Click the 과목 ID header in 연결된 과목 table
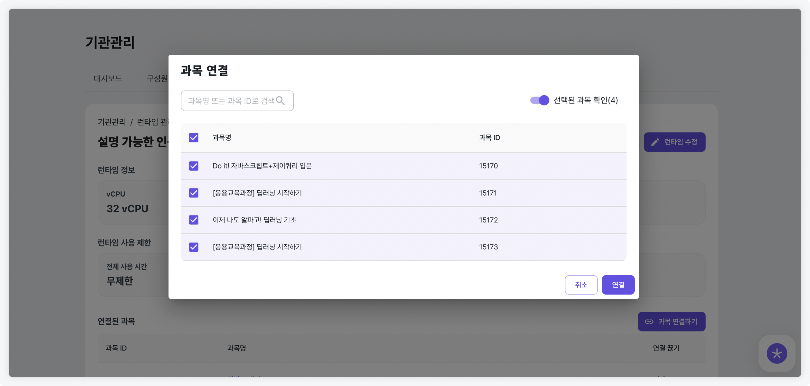Screen dimensions: 810x386 click(116, 348)
